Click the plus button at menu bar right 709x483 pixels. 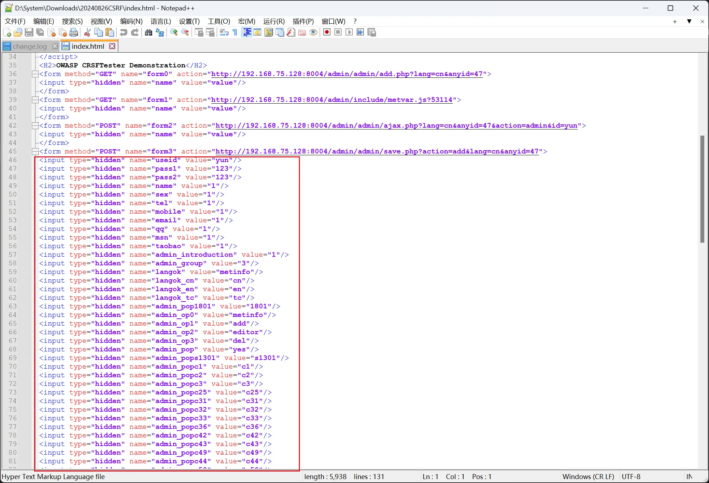tap(675, 22)
